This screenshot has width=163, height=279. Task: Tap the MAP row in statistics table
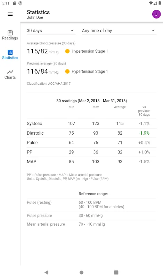click(x=91, y=161)
